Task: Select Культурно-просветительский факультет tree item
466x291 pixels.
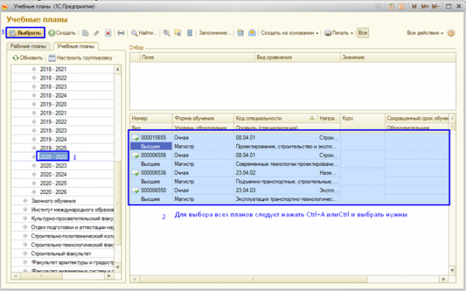Action: pyautogui.click(x=73, y=219)
